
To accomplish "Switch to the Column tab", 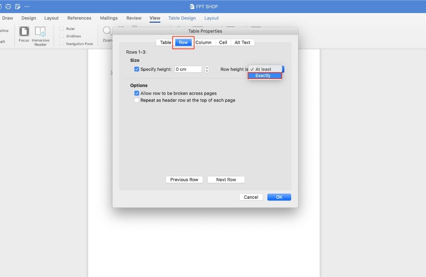I will [203, 43].
